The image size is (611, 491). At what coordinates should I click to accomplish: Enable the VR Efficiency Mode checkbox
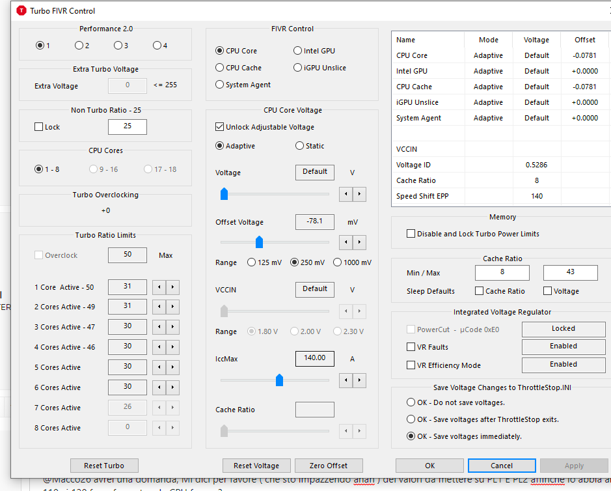tap(411, 365)
